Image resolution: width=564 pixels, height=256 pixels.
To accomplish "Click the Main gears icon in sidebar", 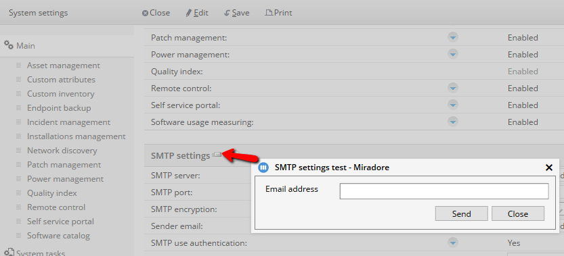I will pyautogui.click(x=9, y=45).
